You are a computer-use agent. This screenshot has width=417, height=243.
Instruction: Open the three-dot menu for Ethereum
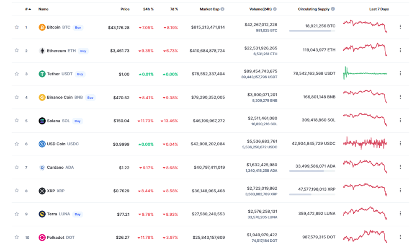[x=400, y=50]
